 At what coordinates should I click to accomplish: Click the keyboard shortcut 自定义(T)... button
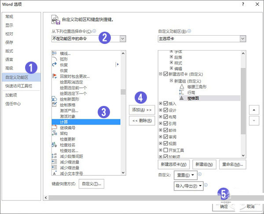pos(92,184)
